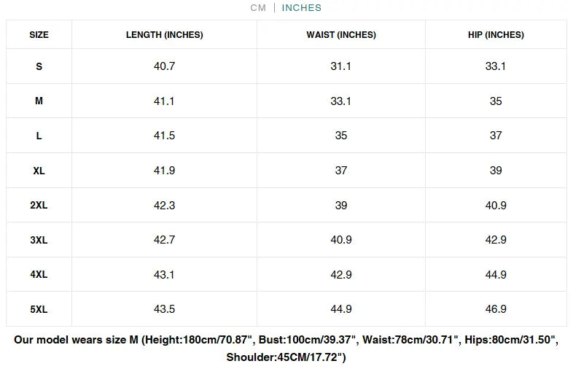Click the WAIST (INCHES) column header
Image resolution: width=573 pixels, height=369 pixels.
coord(341,35)
